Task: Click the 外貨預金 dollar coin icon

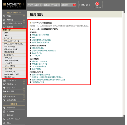Action: tap(4, 20)
